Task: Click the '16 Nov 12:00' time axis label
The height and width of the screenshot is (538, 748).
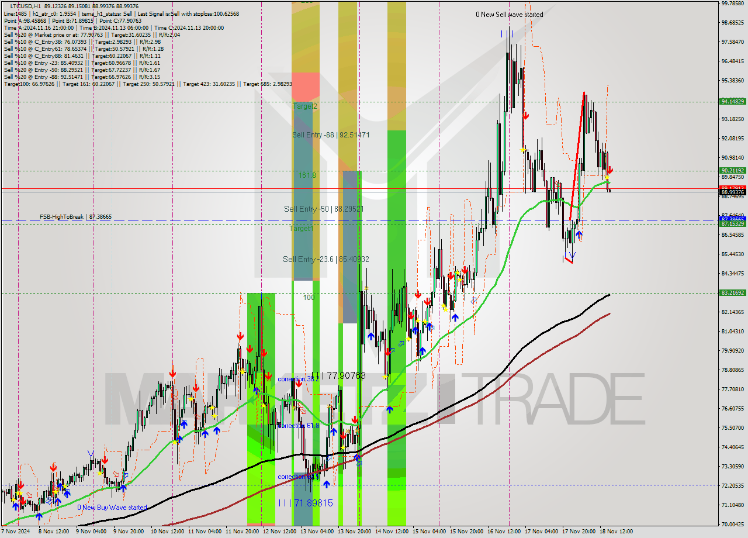Action: [504, 532]
